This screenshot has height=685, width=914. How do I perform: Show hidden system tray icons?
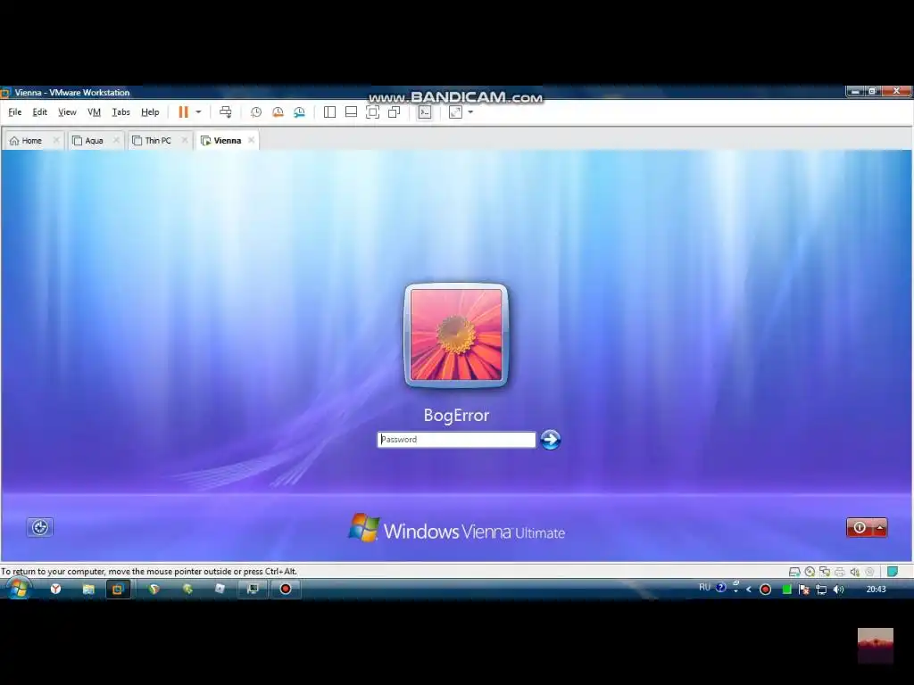[749, 590]
